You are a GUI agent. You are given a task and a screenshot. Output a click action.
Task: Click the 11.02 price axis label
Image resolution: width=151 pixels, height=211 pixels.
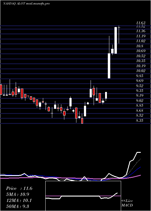[x=141, y=41]
